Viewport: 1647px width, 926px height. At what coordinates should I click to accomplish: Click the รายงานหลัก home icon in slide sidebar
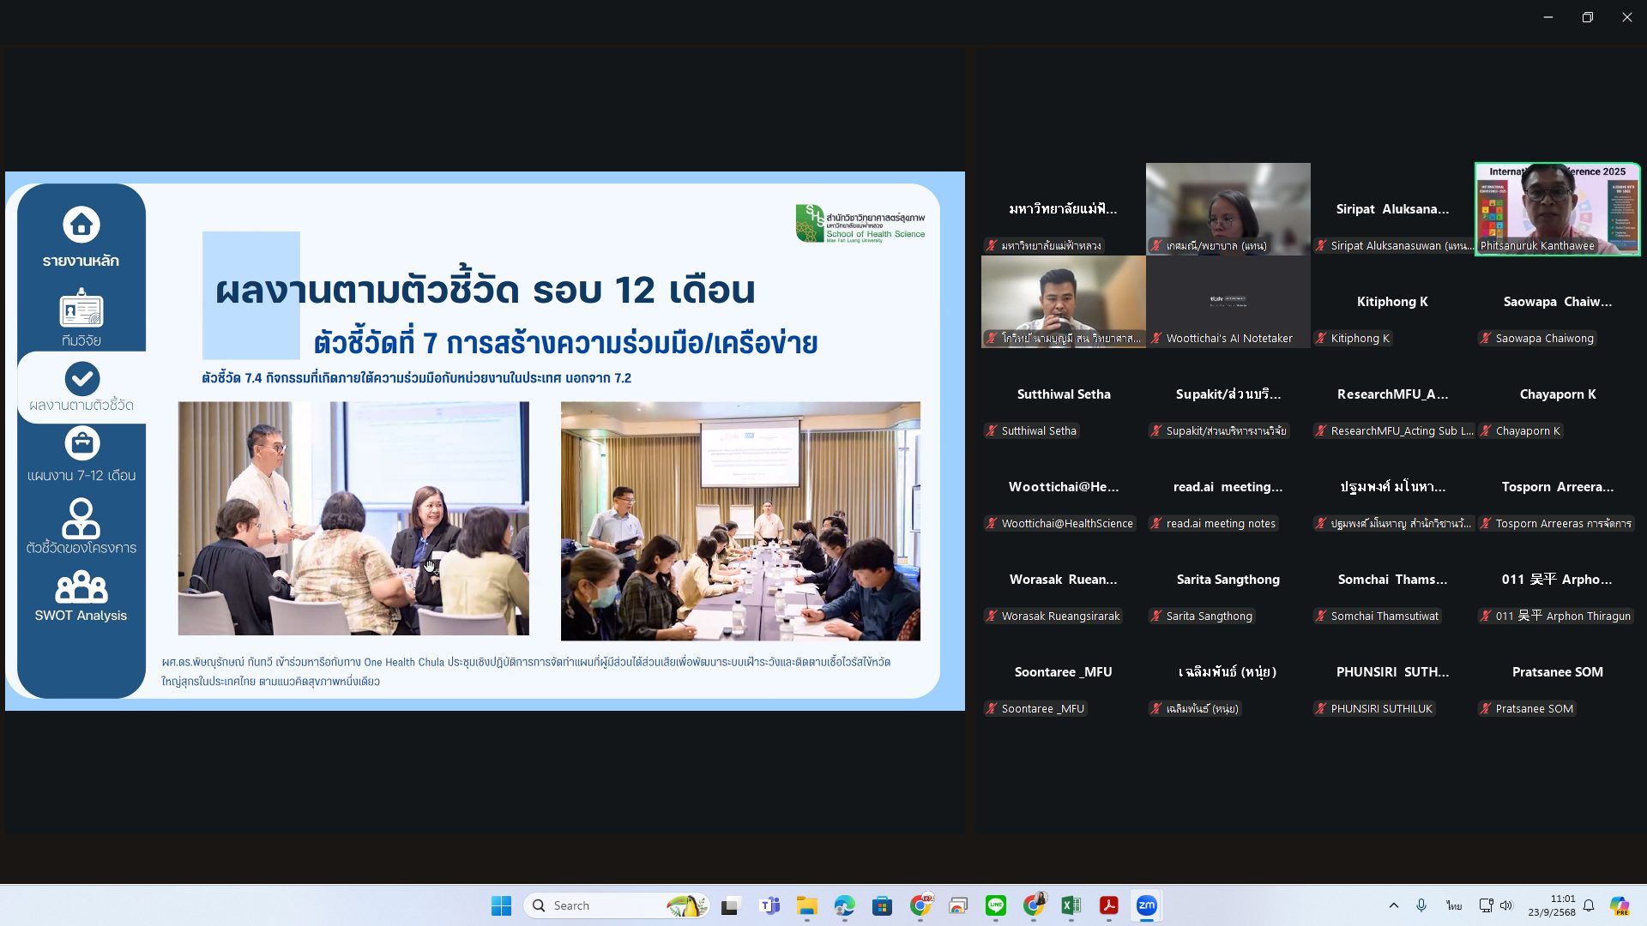[81, 225]
